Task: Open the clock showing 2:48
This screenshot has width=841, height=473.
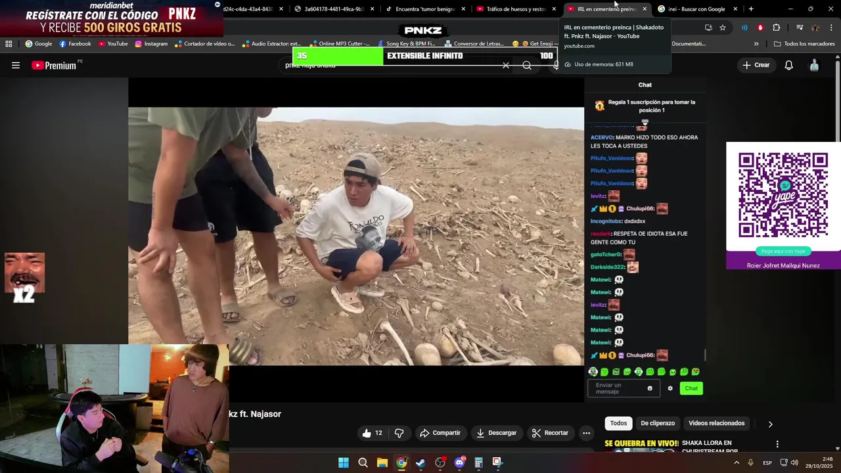Action: 819,462
